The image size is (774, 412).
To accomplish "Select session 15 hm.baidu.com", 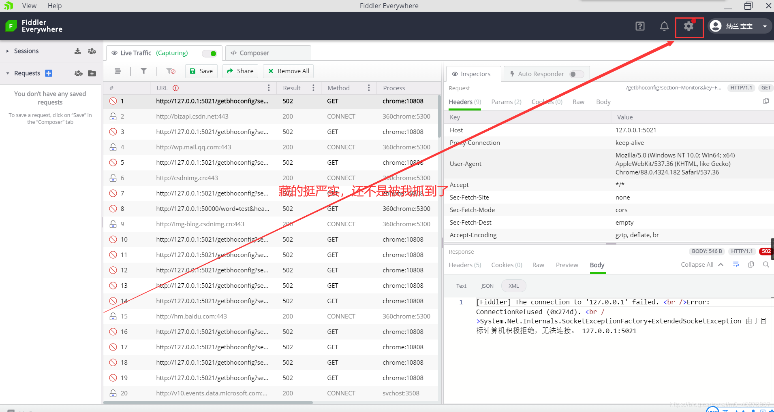I will click(271, 316).
